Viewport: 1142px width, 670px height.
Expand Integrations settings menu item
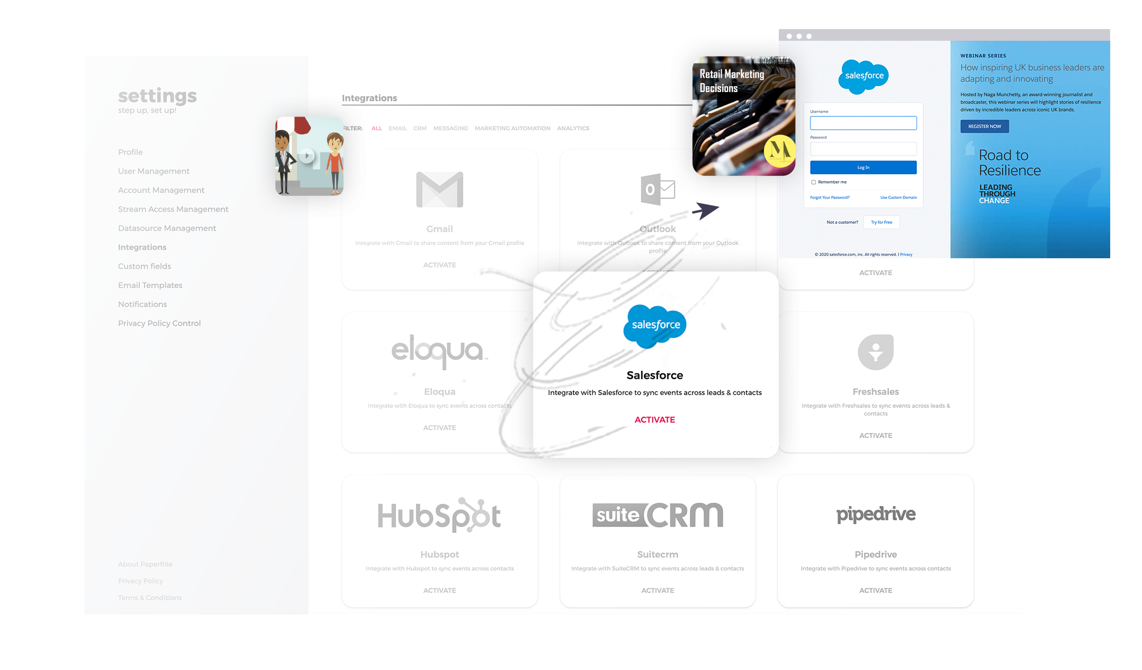142,247
